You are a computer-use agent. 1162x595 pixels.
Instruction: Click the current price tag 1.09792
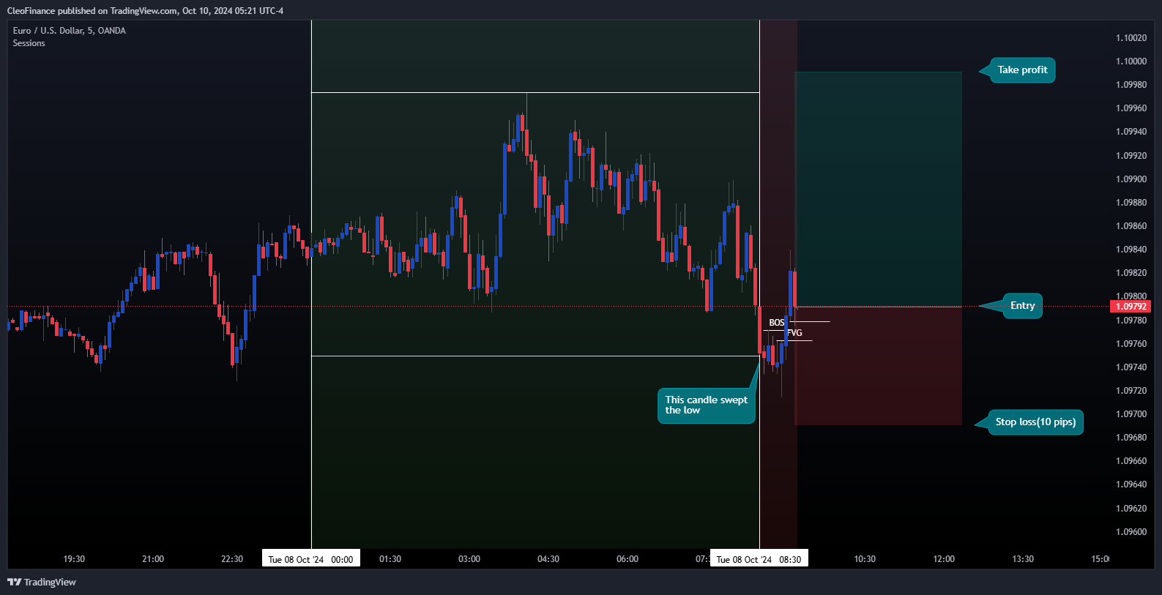click(1131, 307)
